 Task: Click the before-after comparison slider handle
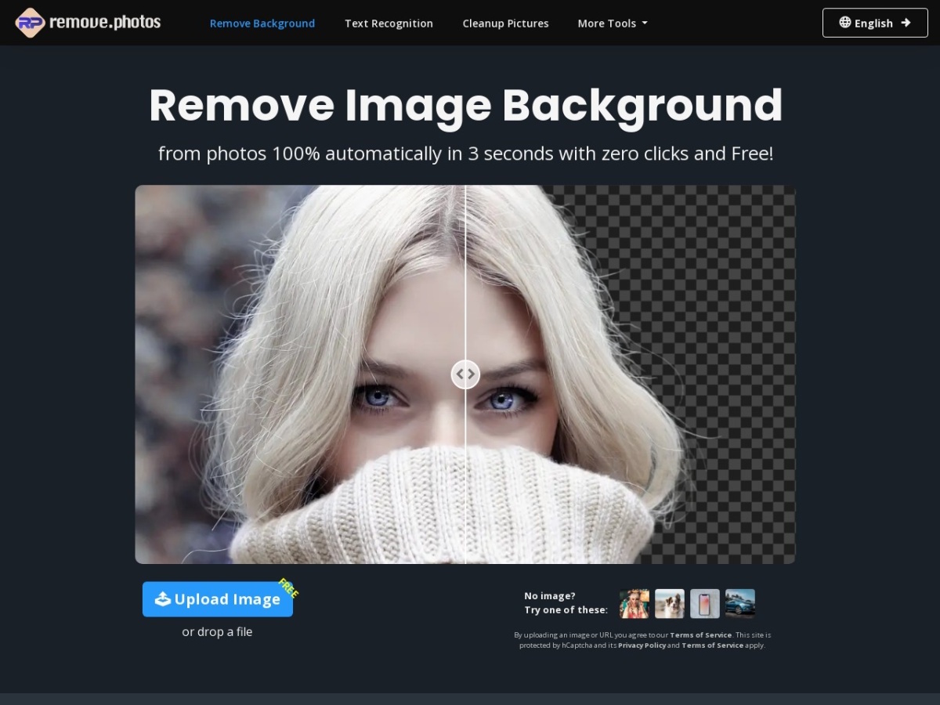coord(465,374)
